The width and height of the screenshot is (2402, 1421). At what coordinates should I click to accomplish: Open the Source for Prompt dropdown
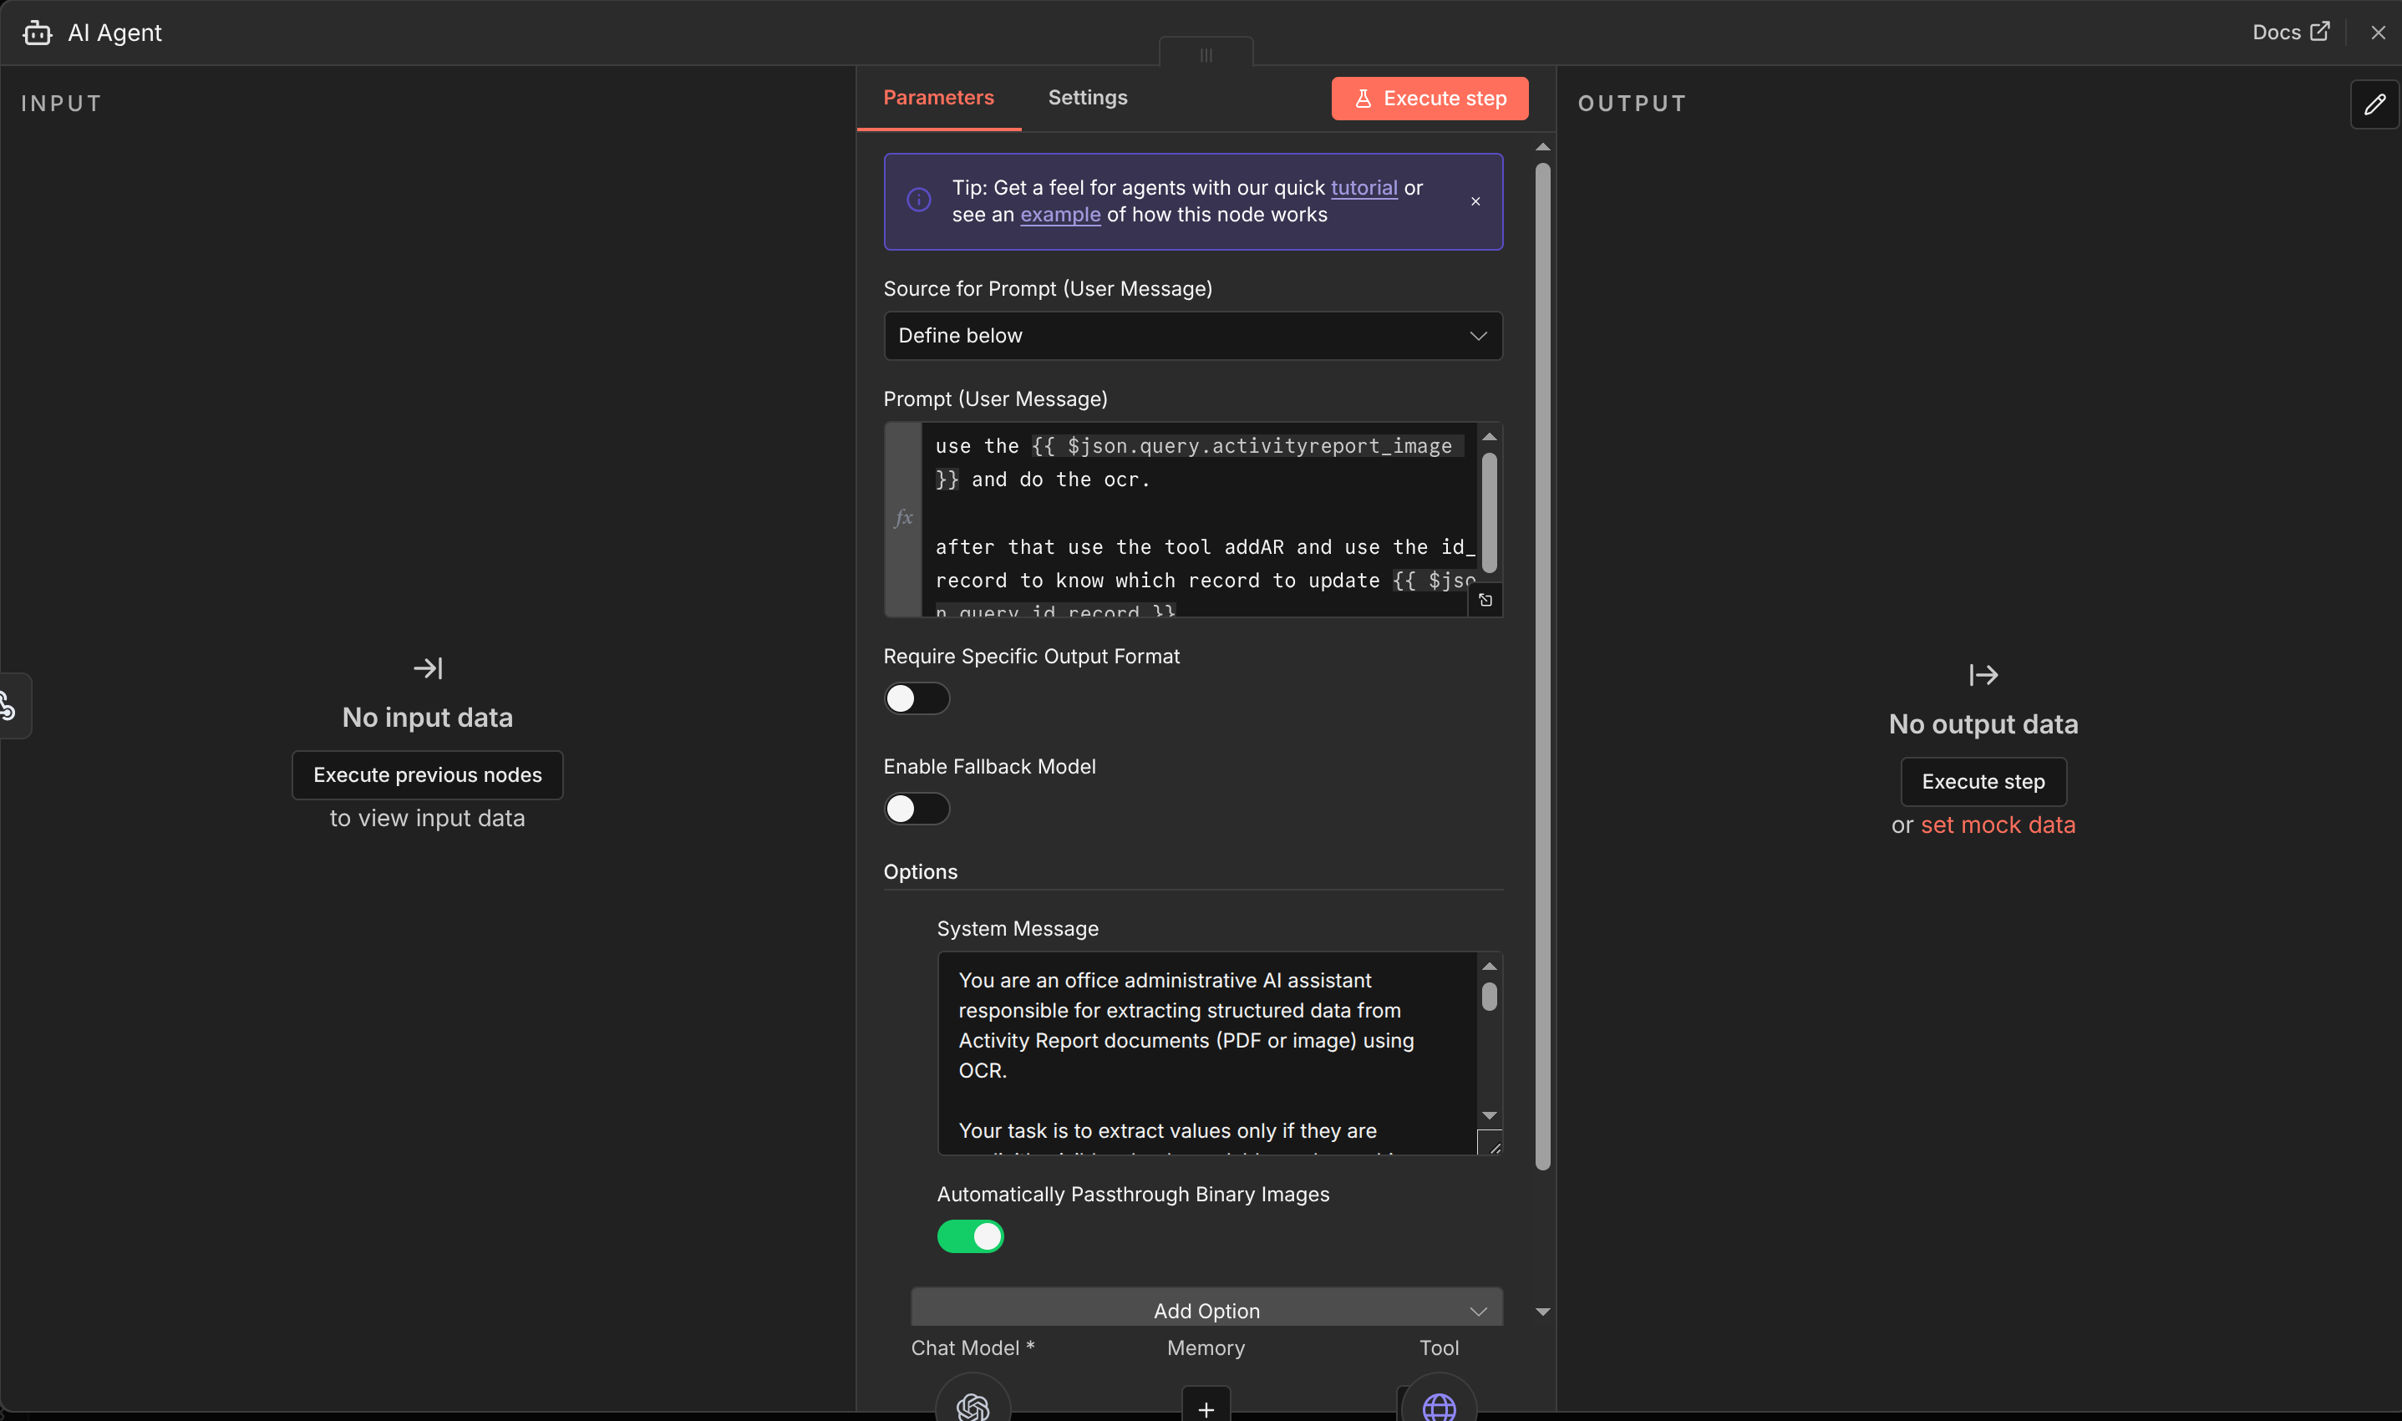(x=1192, y=335)
